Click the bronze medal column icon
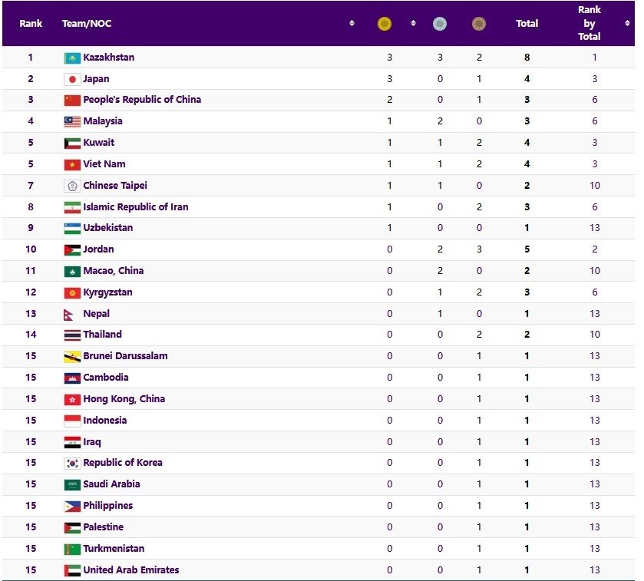 479,24
